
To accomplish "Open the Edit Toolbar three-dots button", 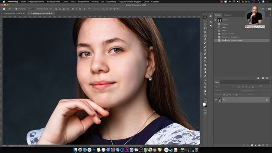I will click(205, 98).
